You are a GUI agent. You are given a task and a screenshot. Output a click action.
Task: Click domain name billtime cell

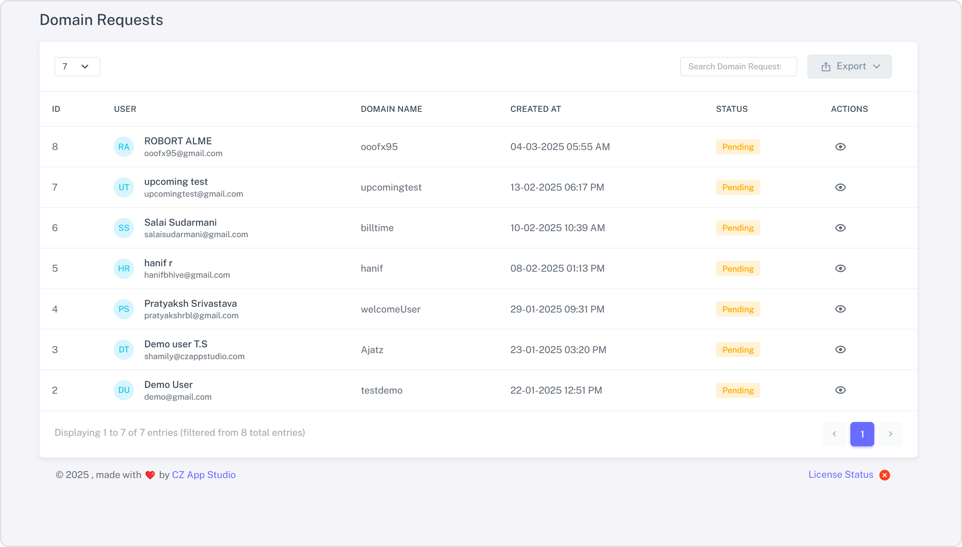pos(377,228)
